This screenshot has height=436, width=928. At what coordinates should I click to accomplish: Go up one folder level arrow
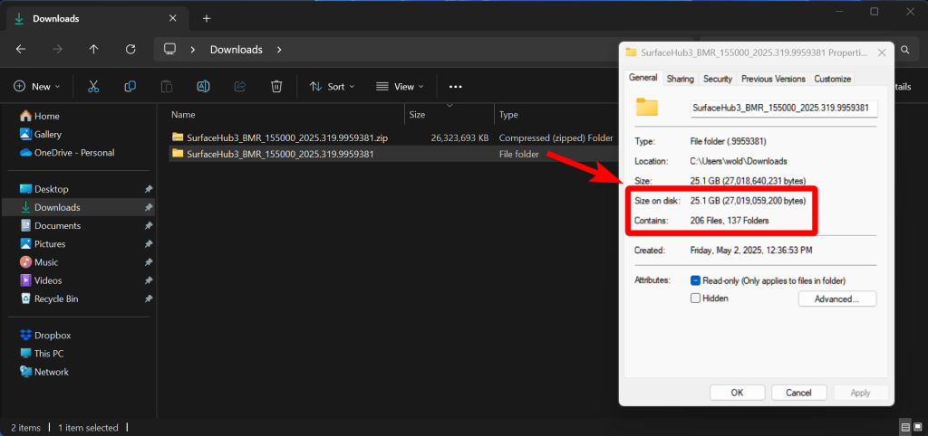tap(93, 50)
